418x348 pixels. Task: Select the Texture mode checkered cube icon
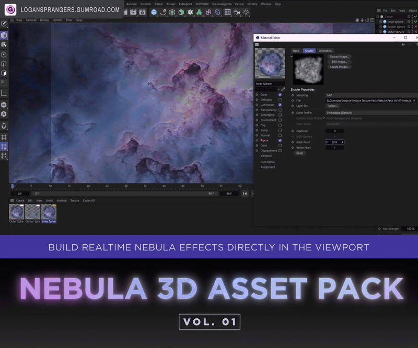click(4, 44)
